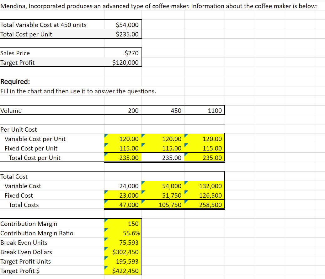Click the Total Variable Cost at 450 units label
Viewport: 325px width, 279px height.
43,25
